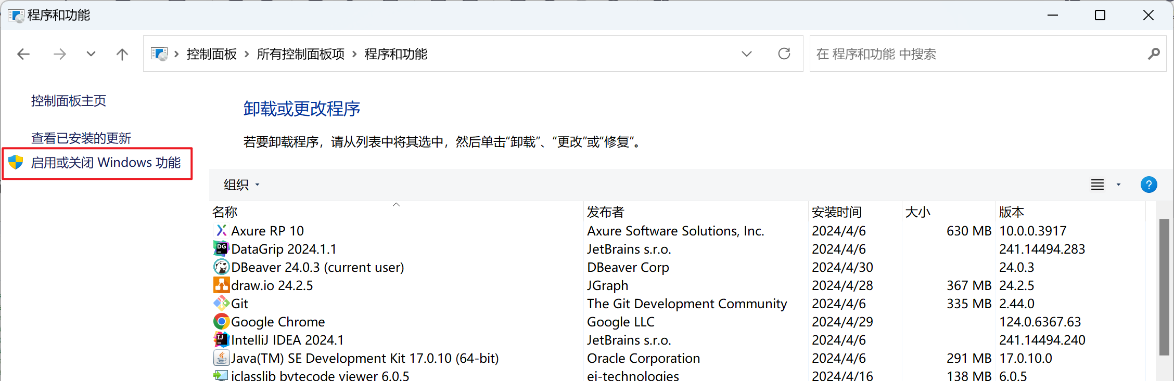1174x381 pixels.
Task: Click version 10.0.0.3917
Action: (x=1033, y=231)
